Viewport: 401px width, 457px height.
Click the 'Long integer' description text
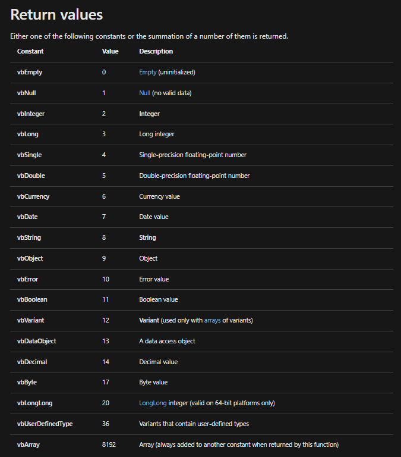pyautogui.click(x=157, y=134)
